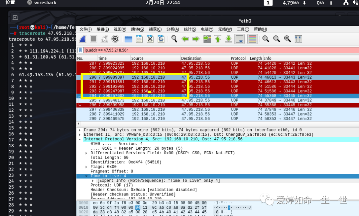Sort packets by Length column
This screenshot has height=216, width=359.
click(x=256, y=58)
